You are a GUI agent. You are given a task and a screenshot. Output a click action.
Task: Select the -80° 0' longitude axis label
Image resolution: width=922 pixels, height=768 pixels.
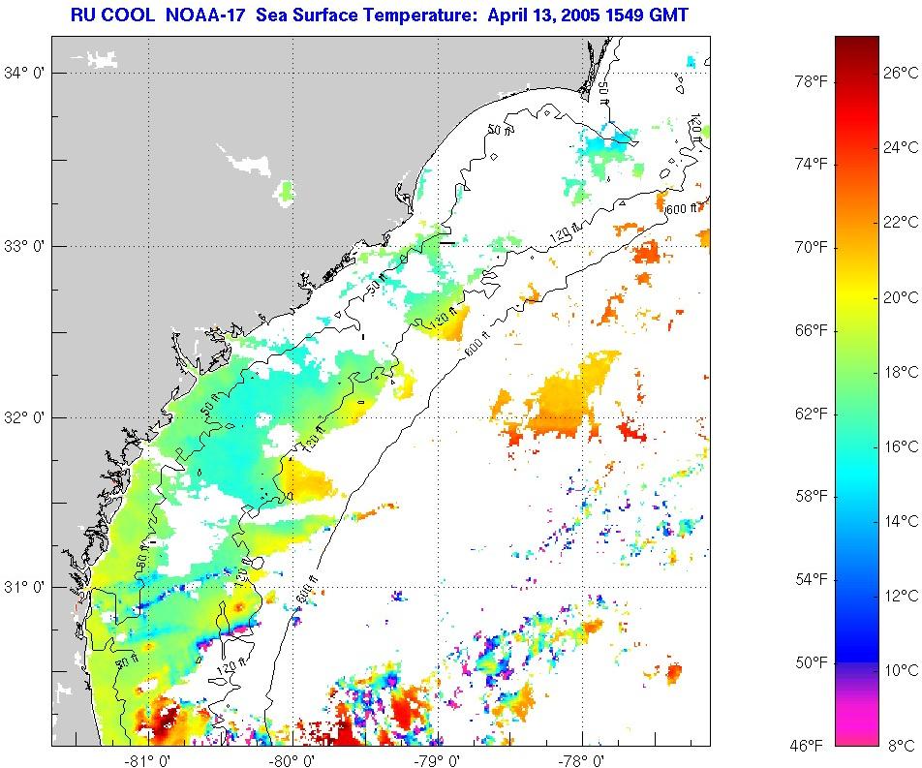(x=293, y=758)
